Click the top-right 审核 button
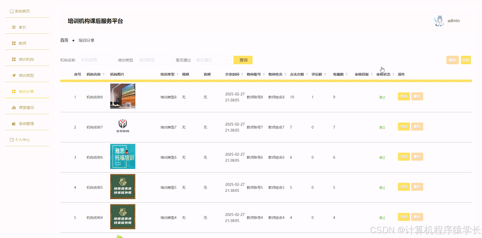Viewport: 482px width, 238px height. [x=466, y=60]
